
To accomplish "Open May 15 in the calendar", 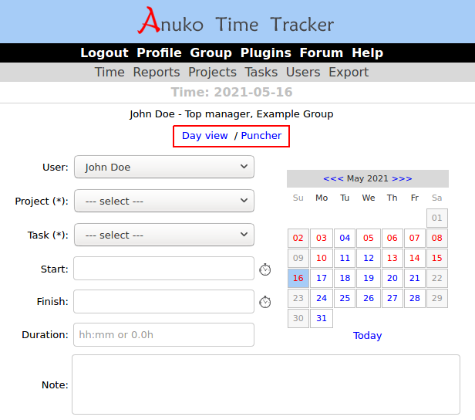I will click(x=436, y=258).
